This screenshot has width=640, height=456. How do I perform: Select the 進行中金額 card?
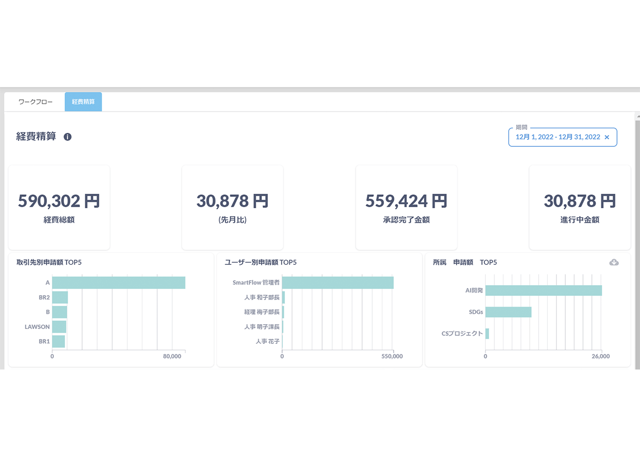coord(579,207)
